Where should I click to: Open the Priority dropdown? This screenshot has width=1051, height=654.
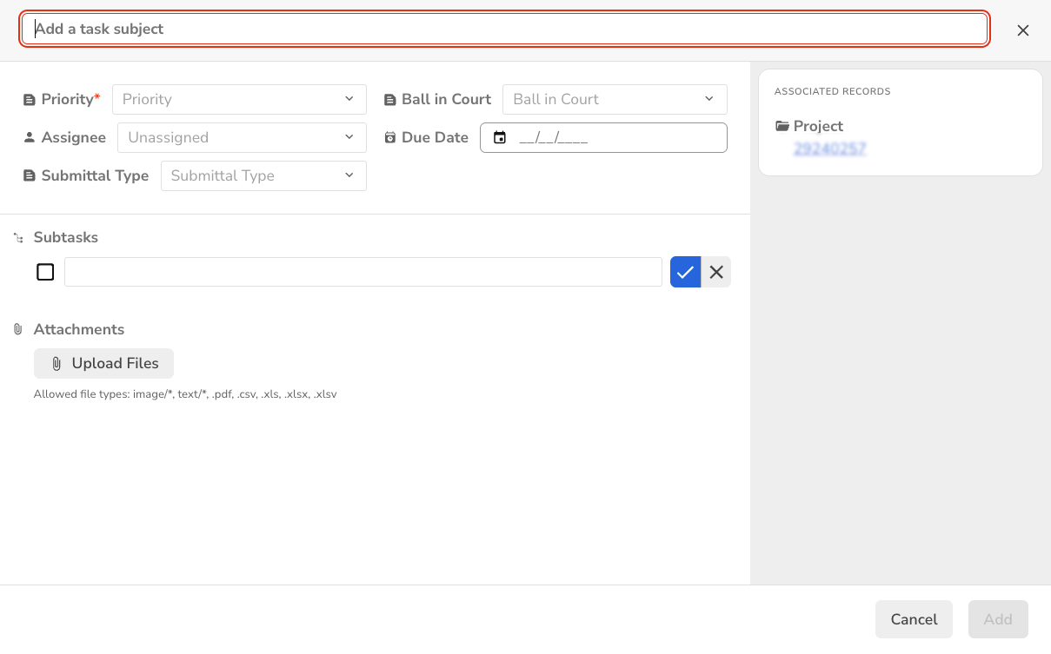coord(239,99)
